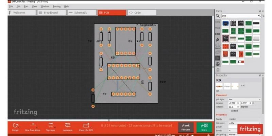Click the search go button in Parts
272x136 pixels.
[x=259, y=16]
